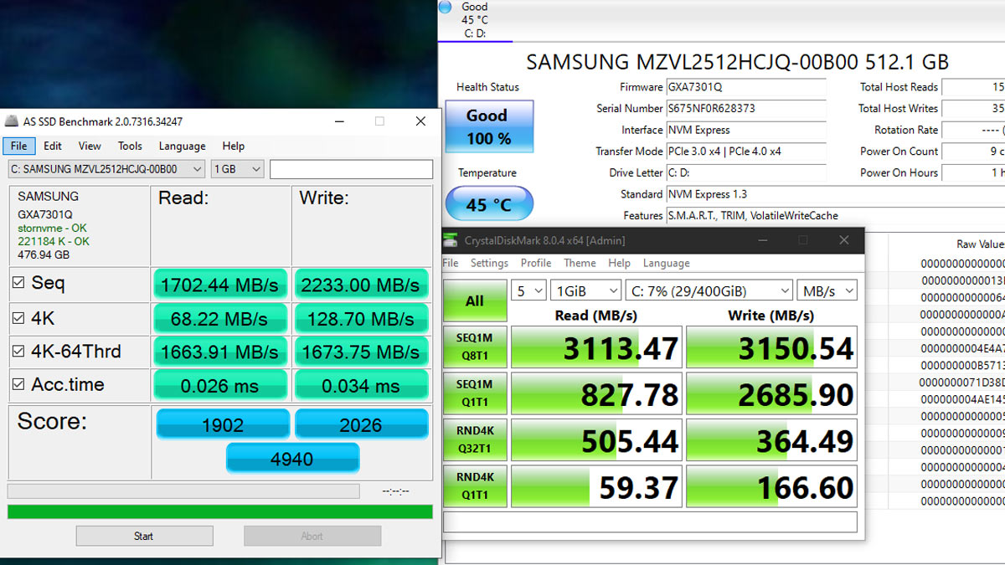This screenshot has height=565, width=1005.
Task: Open the Profile menu in CrystalDiskMark
Action: point(536,263)
